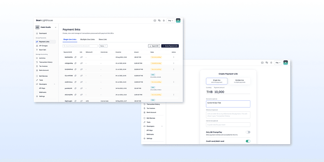
Task: Open the P profile avatar in Payment links window
Action: click(178, 21)
